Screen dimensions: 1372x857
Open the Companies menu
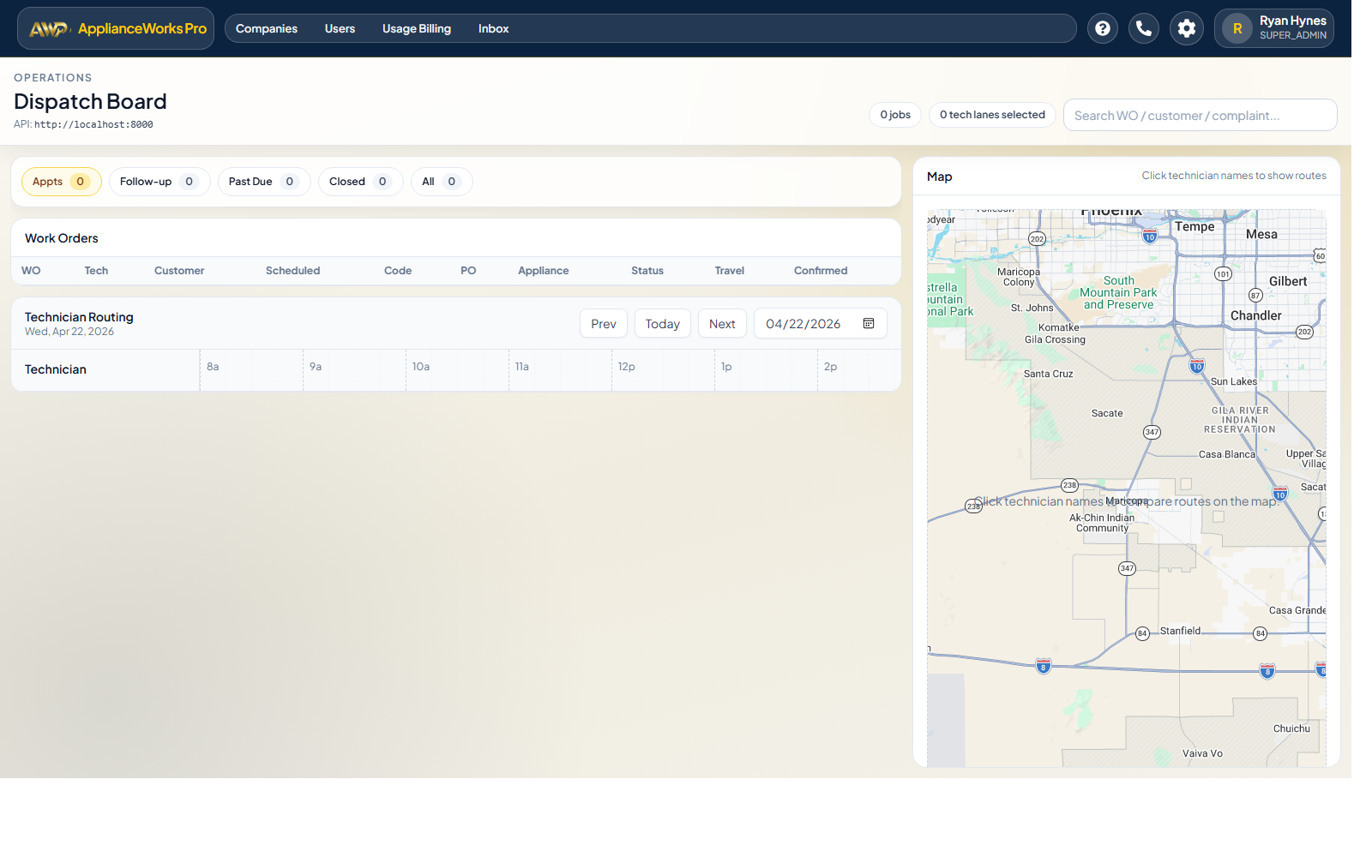click(267, 28)
